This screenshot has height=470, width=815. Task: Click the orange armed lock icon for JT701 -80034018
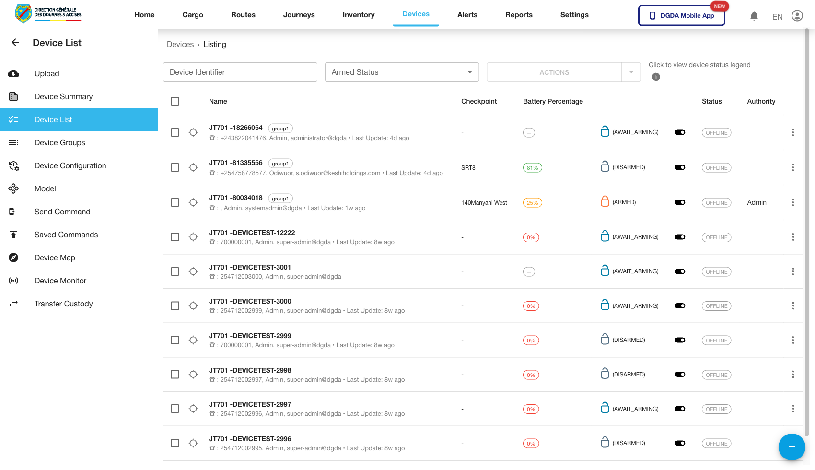pyautogui.click(x=605, y=202)
